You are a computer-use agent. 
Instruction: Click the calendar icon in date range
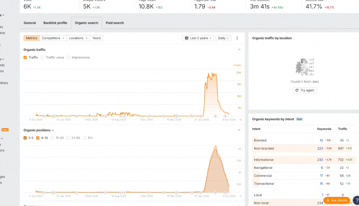click(x=187, y=38)
